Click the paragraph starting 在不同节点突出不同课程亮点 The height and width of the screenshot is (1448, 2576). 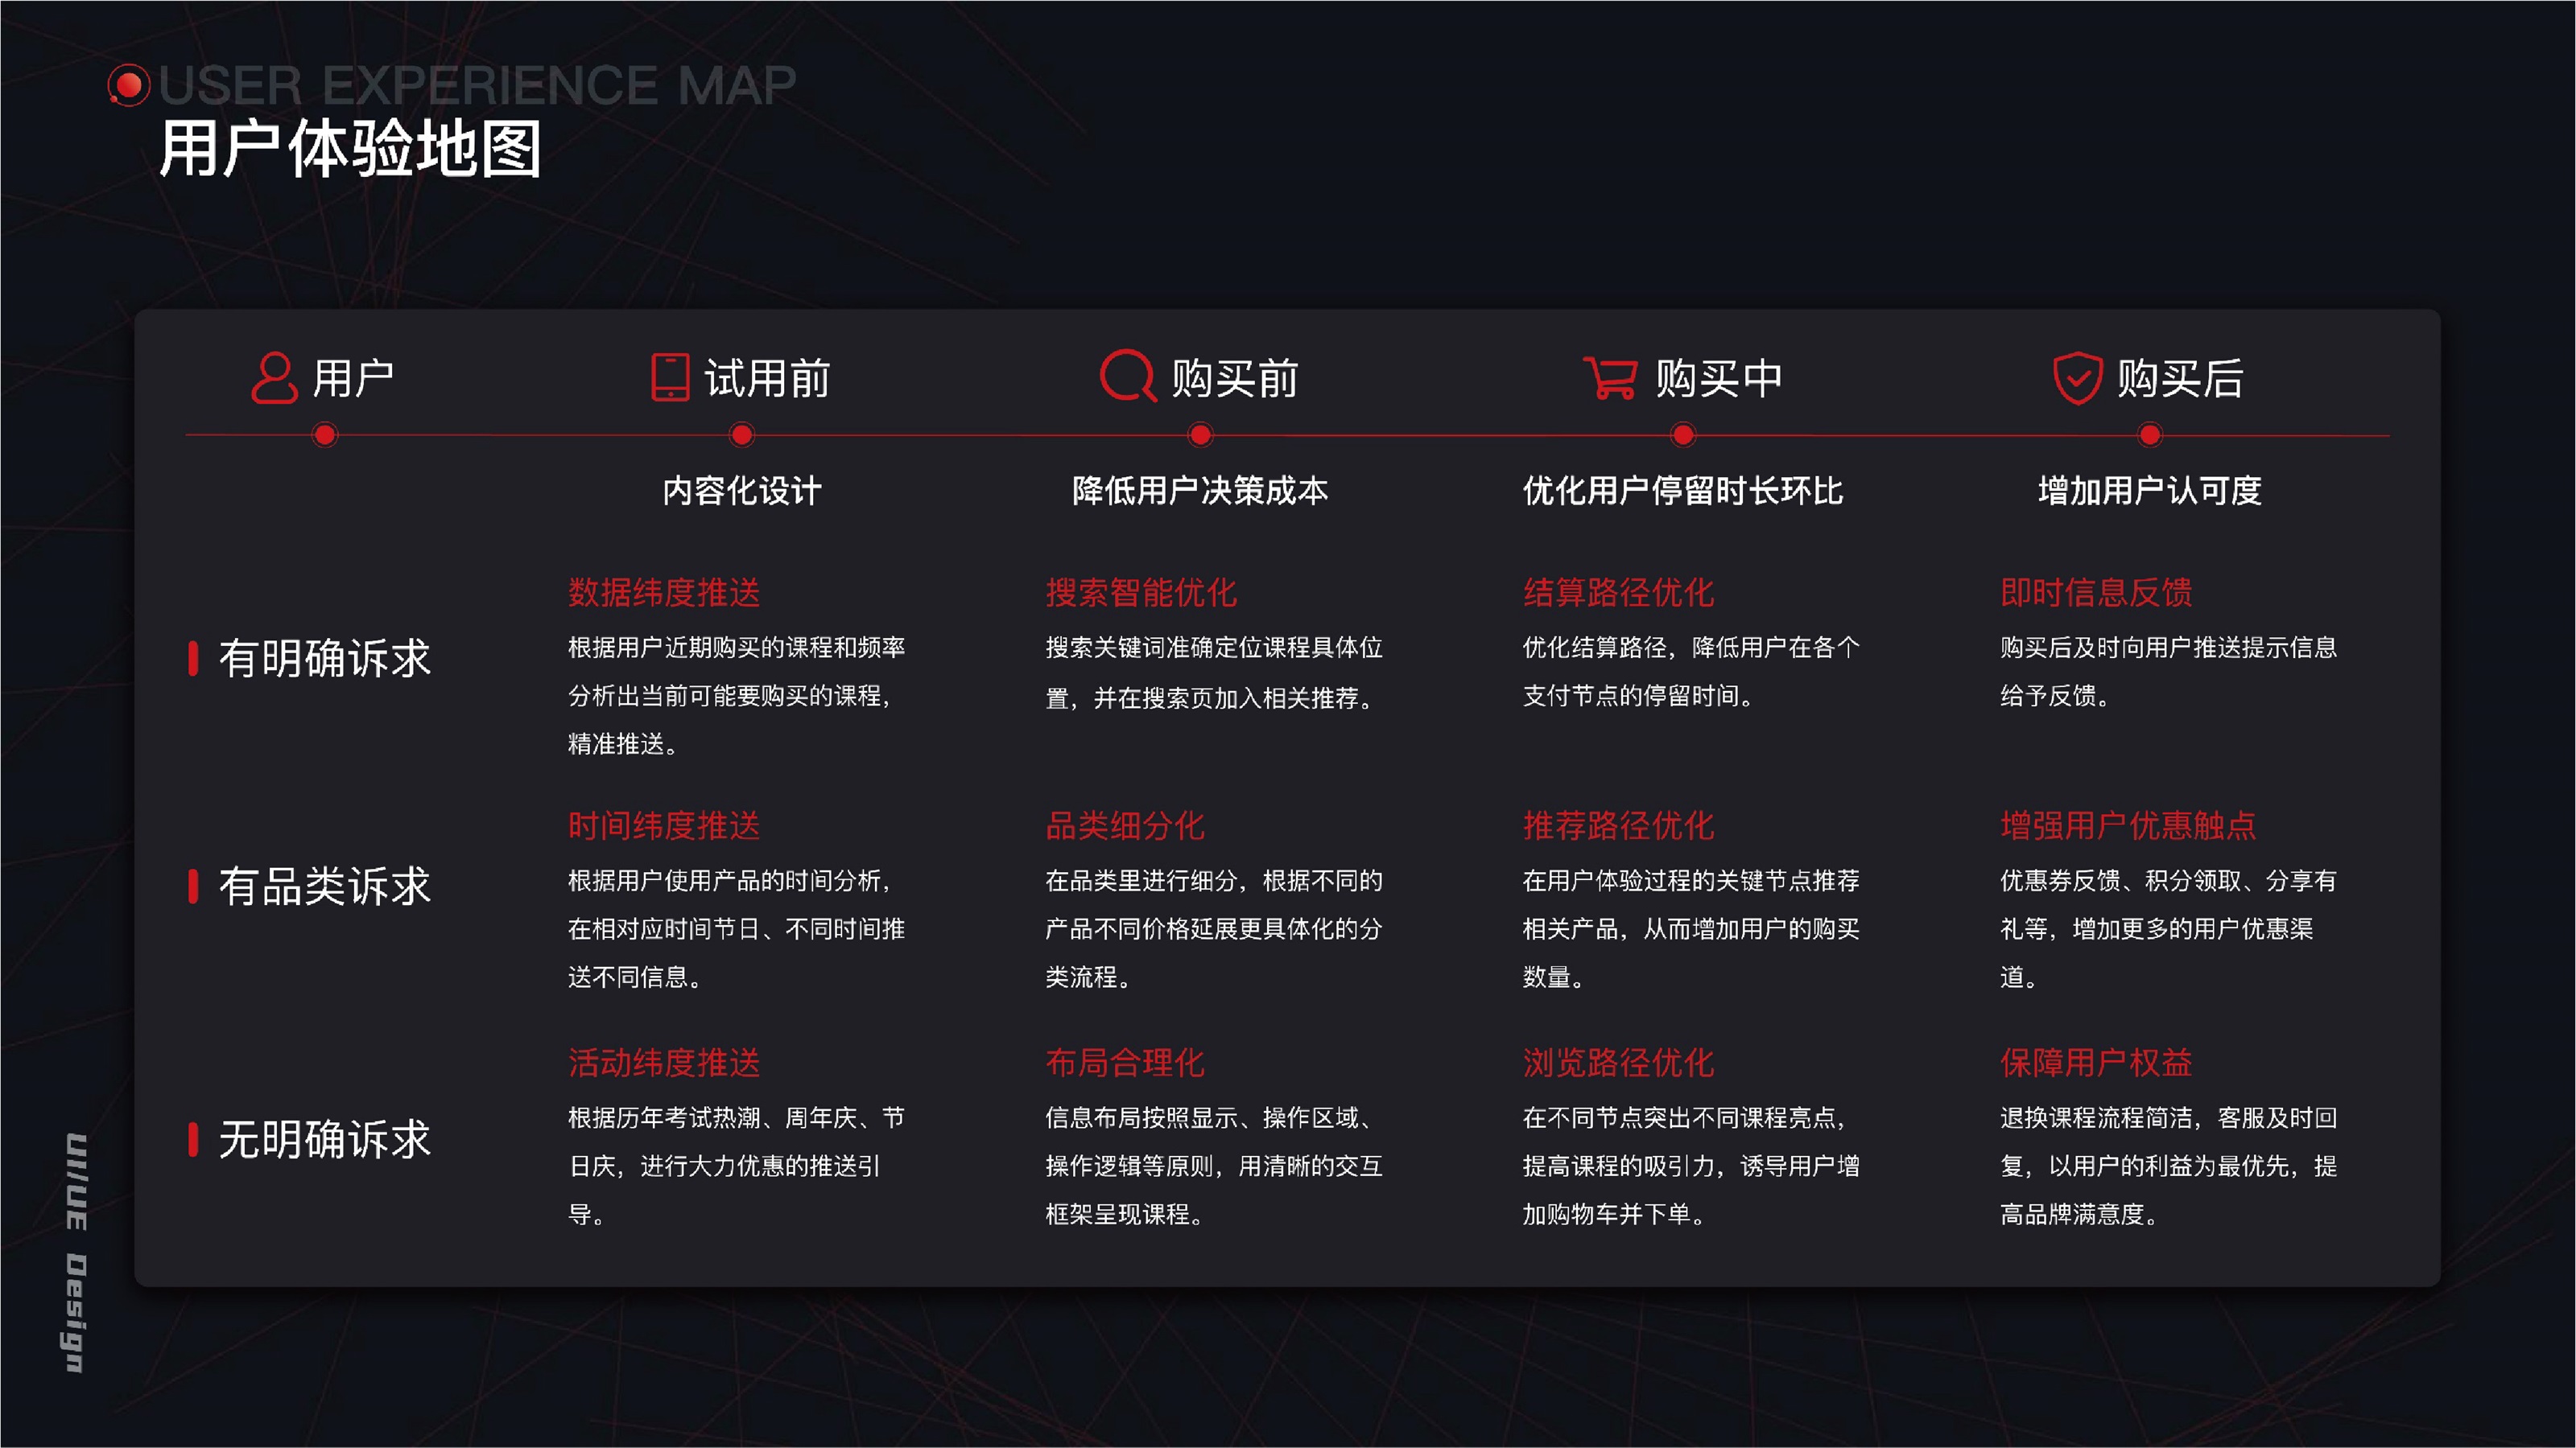pyautogui.click(x=1691, y=1166)
